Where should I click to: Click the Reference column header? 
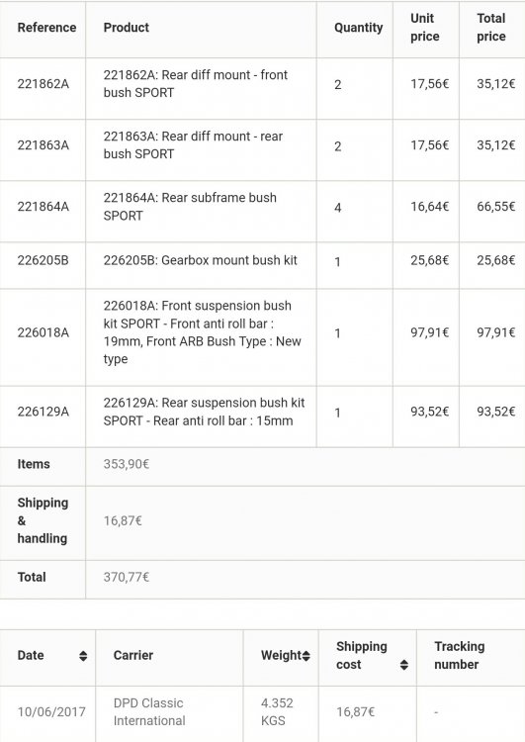[46, 28]
